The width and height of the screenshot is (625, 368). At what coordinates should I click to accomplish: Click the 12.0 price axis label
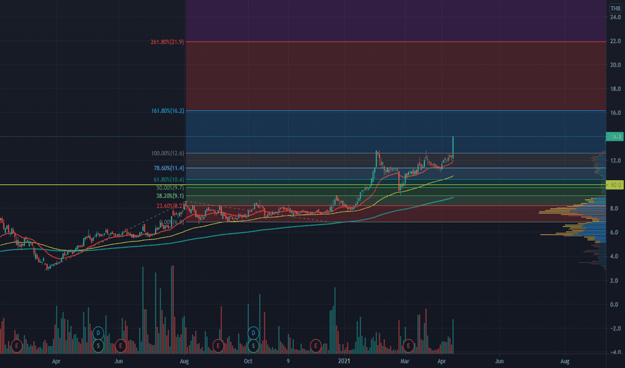pyautogui.click(x=615, y=161)
